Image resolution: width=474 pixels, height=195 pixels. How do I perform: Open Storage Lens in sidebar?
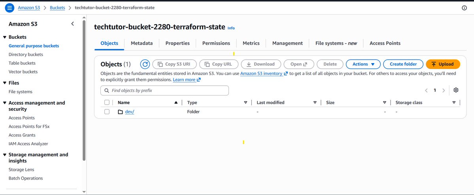(x=21, y=170)
